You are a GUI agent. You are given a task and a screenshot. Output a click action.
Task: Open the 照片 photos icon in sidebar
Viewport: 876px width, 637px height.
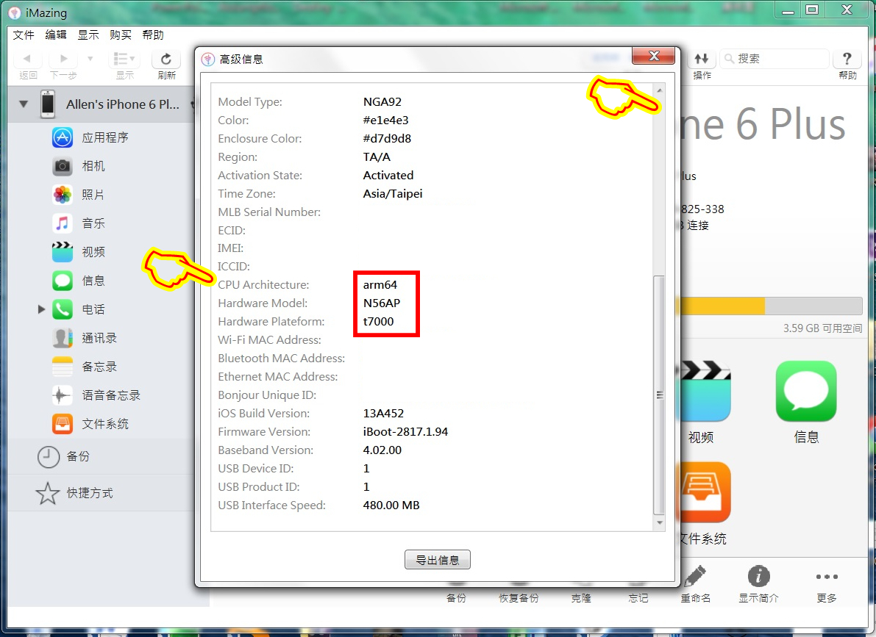(62, 194)
